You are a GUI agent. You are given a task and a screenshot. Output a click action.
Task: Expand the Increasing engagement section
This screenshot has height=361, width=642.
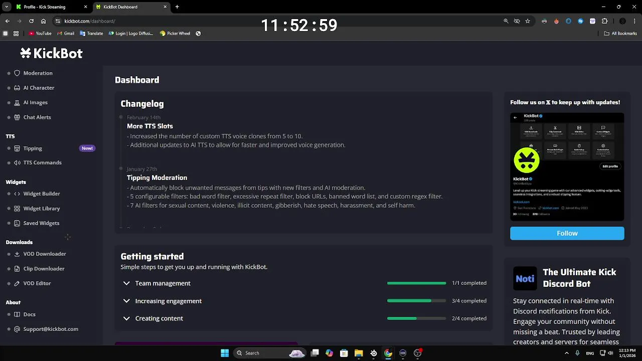click(x=126, y=301)
